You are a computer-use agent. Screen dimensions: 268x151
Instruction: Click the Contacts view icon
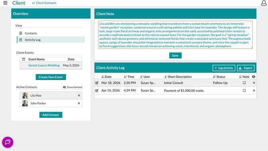21,33
